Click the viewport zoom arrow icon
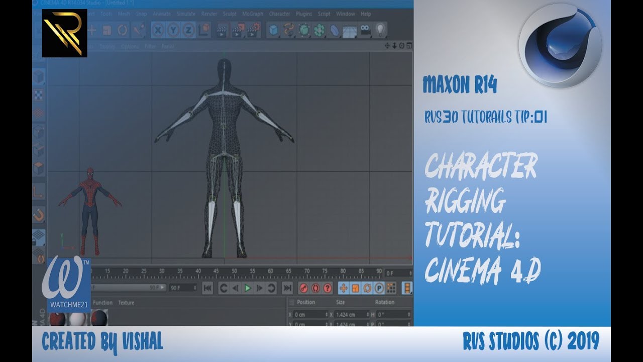Viewport: 643px width, 362px height. 394,46
